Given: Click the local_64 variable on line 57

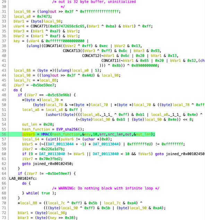Looking at the screenshot, I should [x=29, y=139].
